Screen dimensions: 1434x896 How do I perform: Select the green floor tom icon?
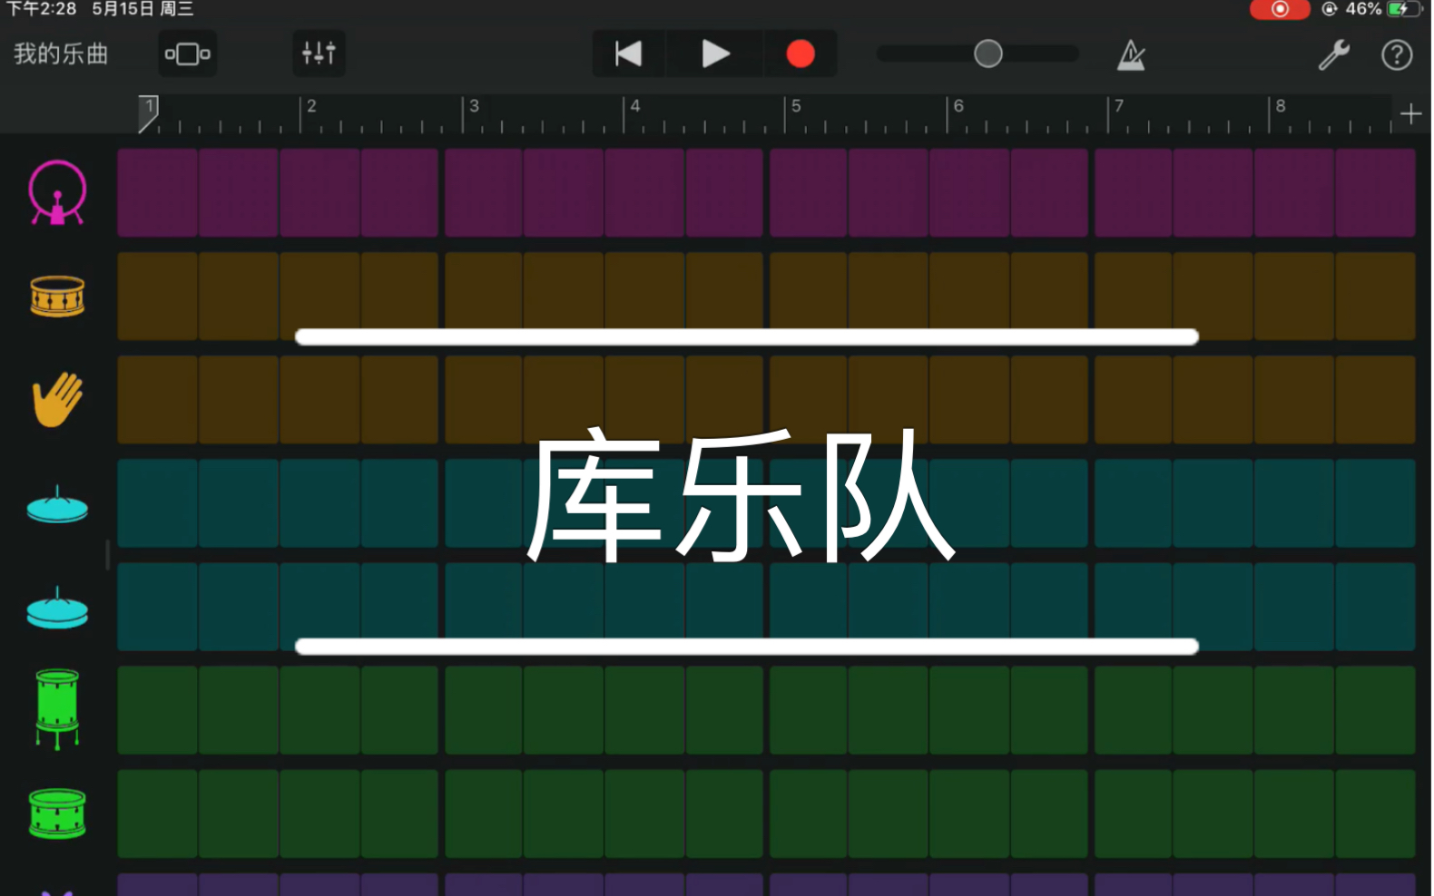(57, 709)
